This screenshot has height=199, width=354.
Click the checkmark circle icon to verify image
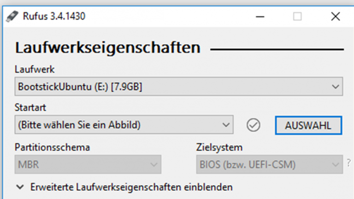(x=253, y=125)
